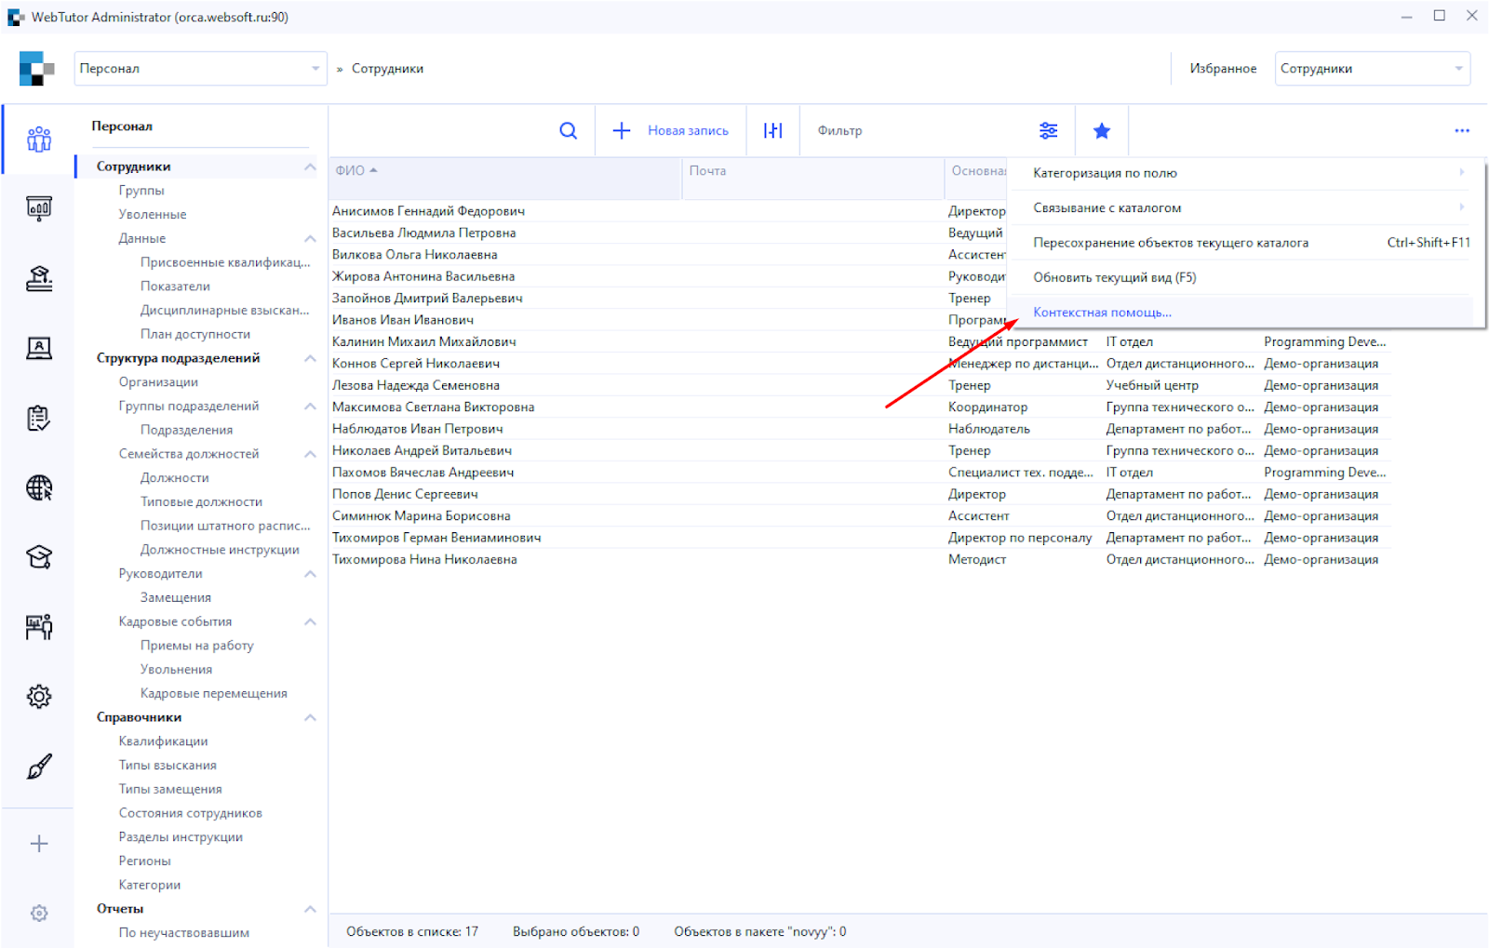Open Увольнения in the tree

point(176,670)
